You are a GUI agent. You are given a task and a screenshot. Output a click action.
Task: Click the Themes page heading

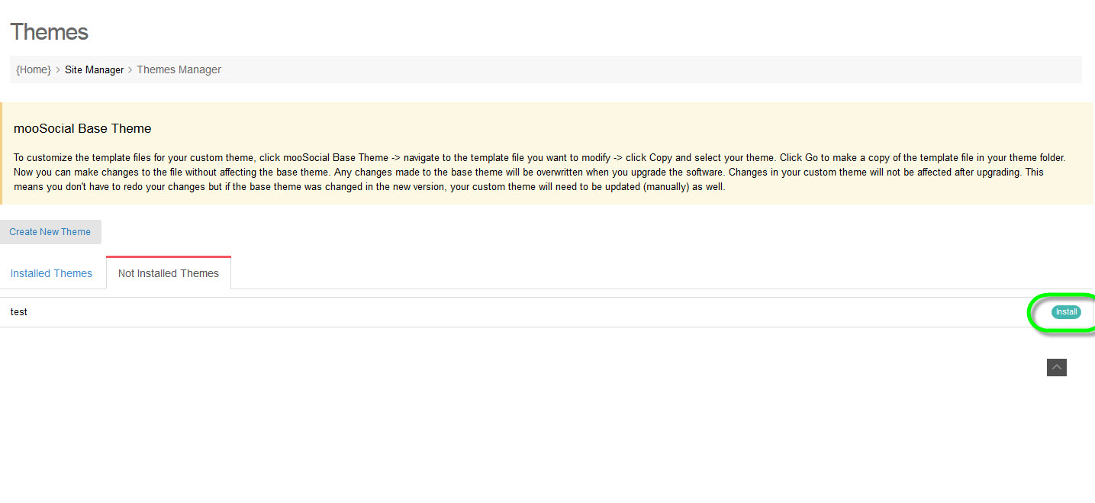(49, 32)
